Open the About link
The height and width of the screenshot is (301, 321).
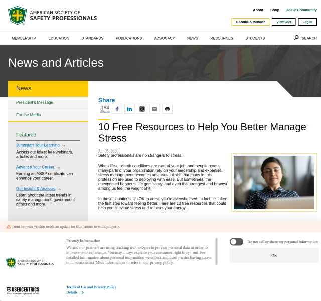(258, 10)
